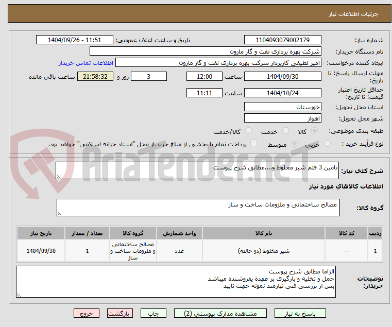Click the جزئیات اطلاعات نیاز header title
This screenshot has width=392, height=327.
click(x=353, y=14)
